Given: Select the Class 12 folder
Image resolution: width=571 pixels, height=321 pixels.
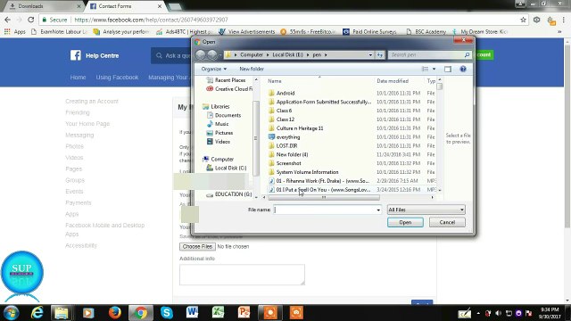Looking at the screenshot, I should 285,119.
